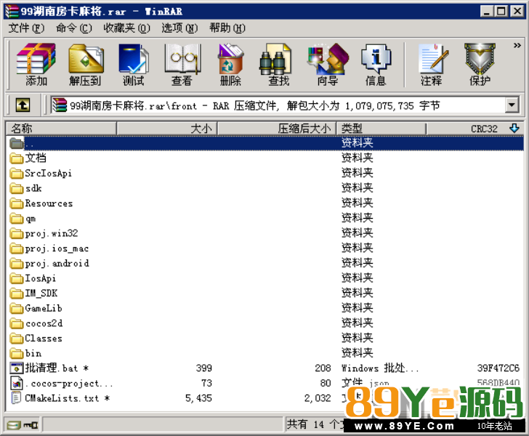Sort by Type (类型) column header
The height and width of the screenshot is (436, 529).
[381, 129]
